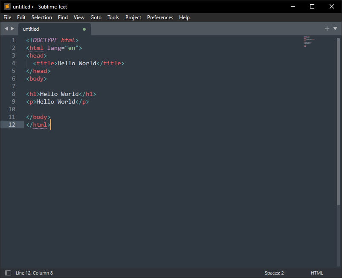Screen dimensions: 342x278
Task: Click the title Hello World line
Action: (78, 63)
